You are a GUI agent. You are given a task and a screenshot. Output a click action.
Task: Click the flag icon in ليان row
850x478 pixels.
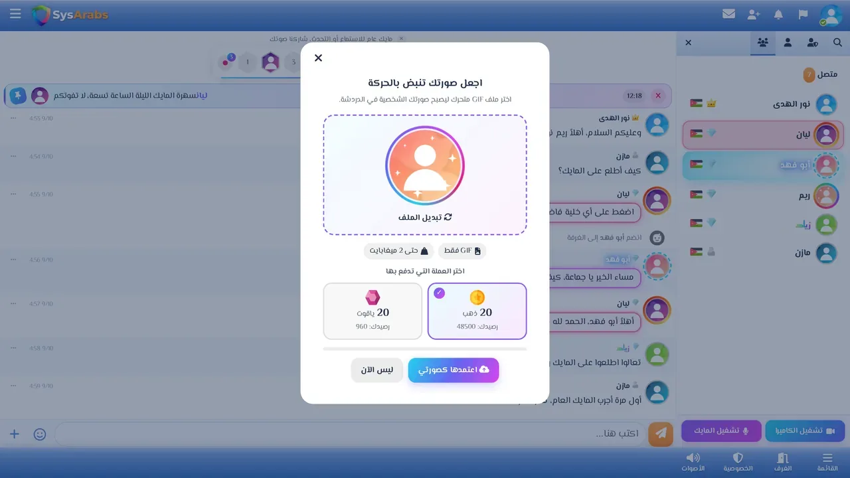click(696, 133)
